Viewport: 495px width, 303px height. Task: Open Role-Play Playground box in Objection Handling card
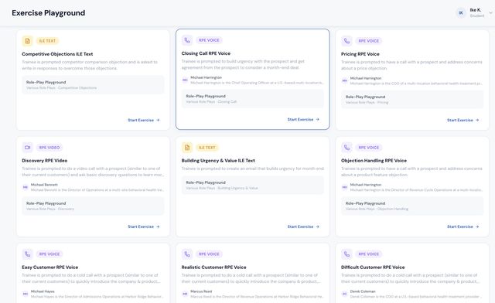(412, 206)
